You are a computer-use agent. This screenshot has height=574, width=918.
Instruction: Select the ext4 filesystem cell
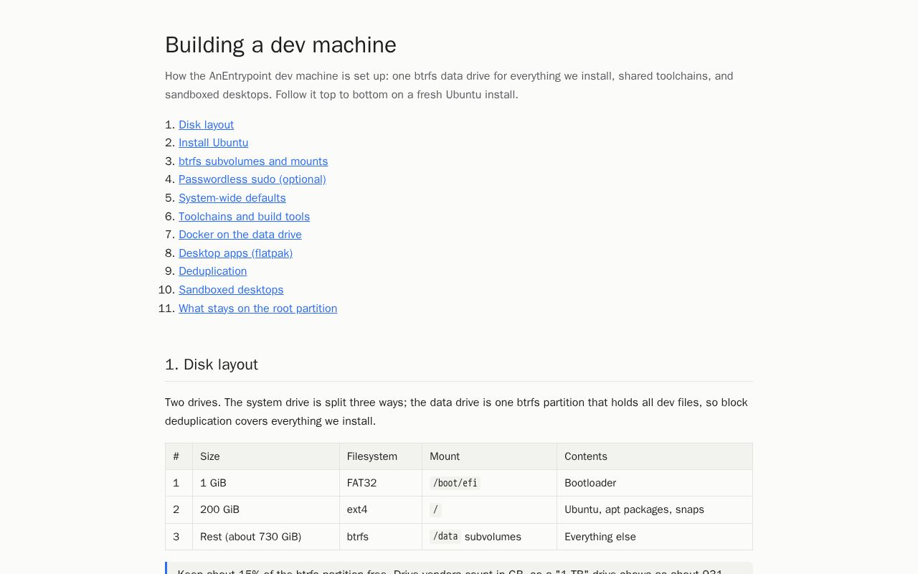click(x=381, y=509)
